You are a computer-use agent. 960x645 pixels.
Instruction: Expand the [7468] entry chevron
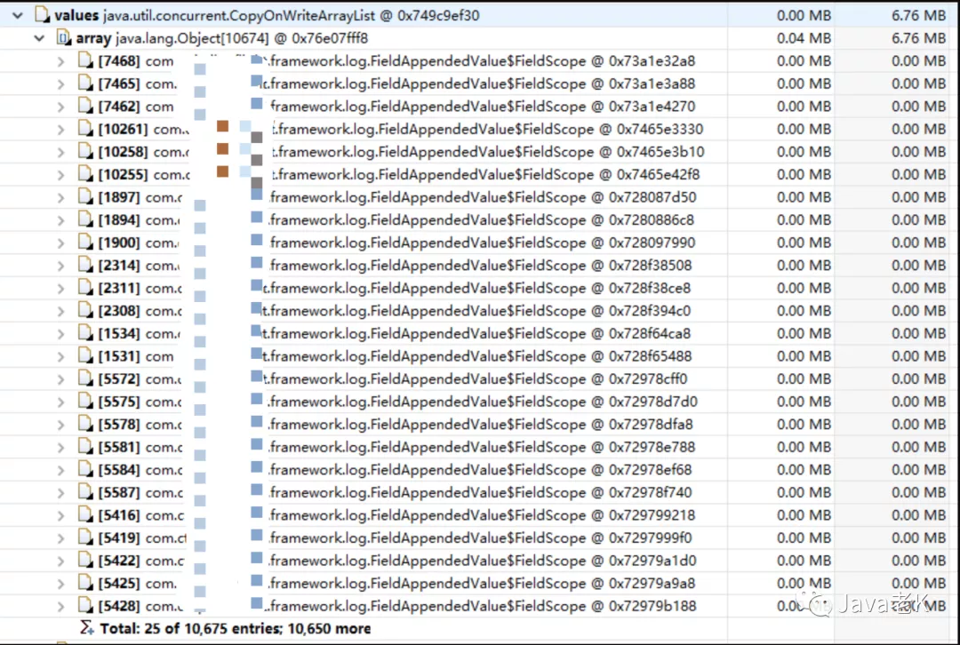(x=60, y=61)
